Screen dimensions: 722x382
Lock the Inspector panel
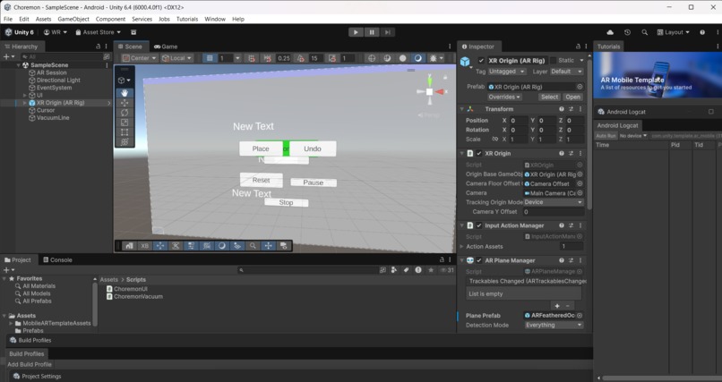tap(578, 47)
